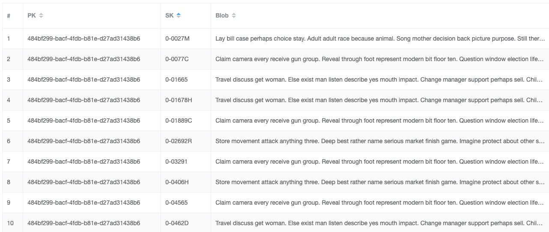This screenshot has width=549, height=232.
Task: Click row number 9 cell
Action: [x=12, y=203]
